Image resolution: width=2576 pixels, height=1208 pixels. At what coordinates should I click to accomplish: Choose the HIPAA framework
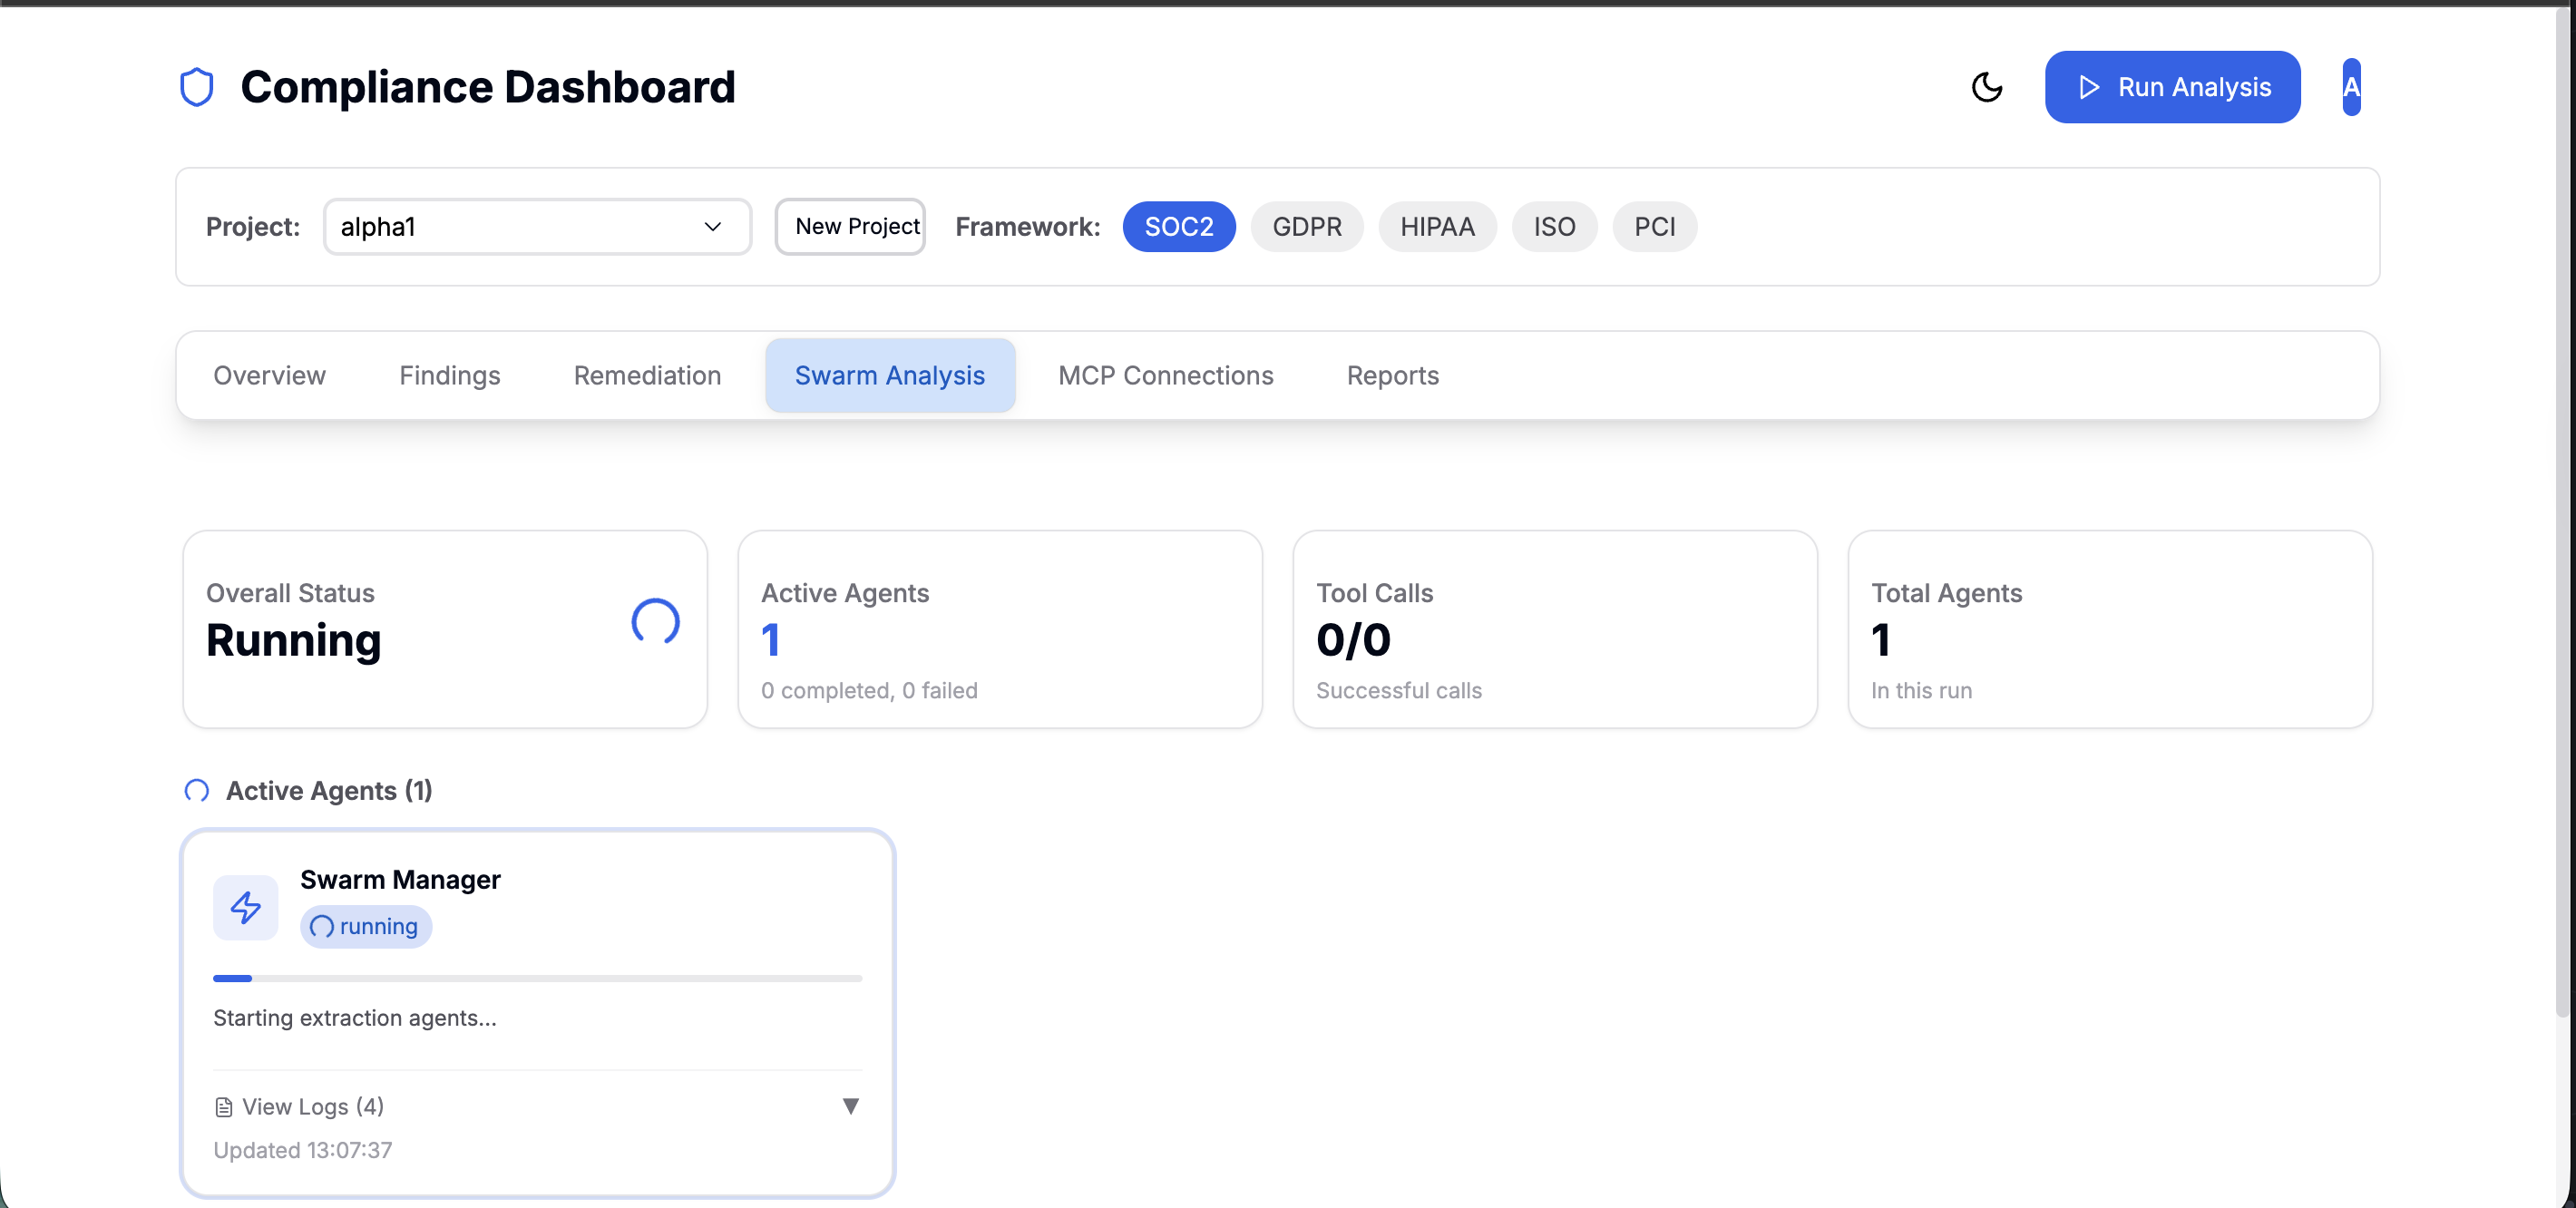(1436, 227)
